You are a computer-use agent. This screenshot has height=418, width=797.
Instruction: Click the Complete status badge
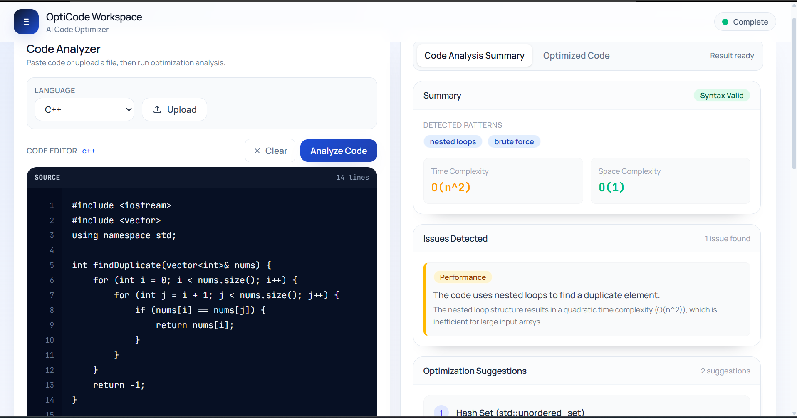tap(745, 22)
